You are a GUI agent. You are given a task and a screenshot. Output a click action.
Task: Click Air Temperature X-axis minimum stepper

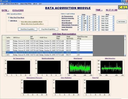(x=82, y=16)
